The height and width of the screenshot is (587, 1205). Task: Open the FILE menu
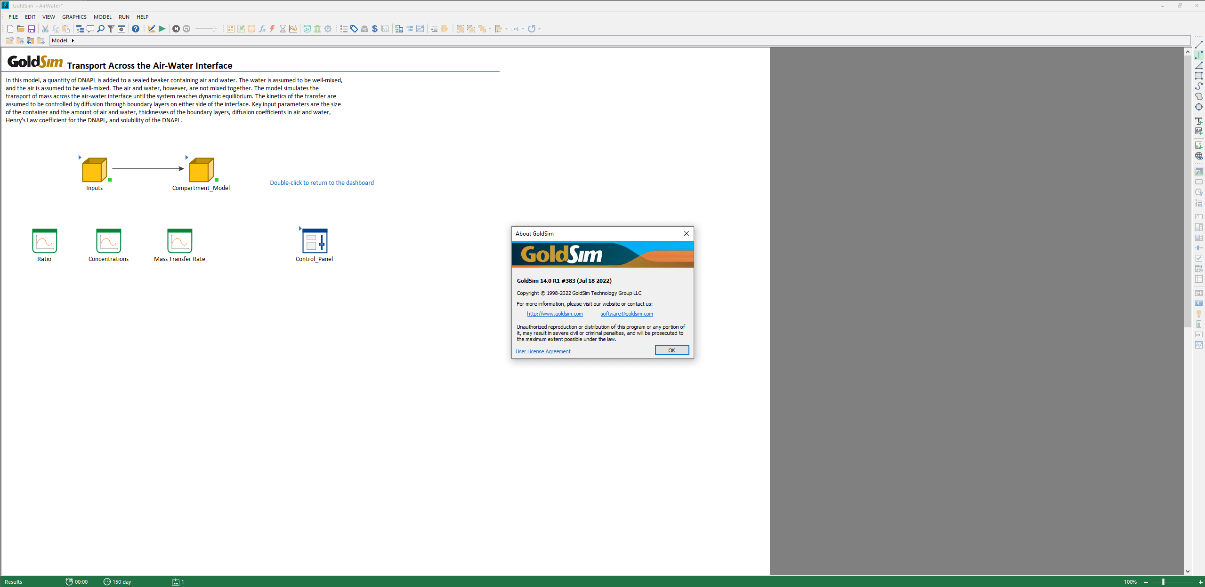[13, 17]
